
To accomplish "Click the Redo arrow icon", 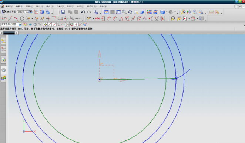I will pyautogui.click(x=89, y=12).
